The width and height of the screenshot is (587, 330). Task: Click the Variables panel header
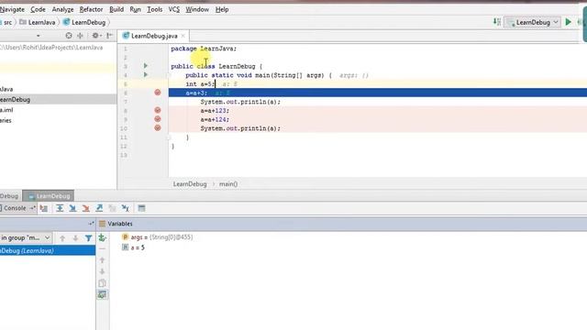pos(342,224)
